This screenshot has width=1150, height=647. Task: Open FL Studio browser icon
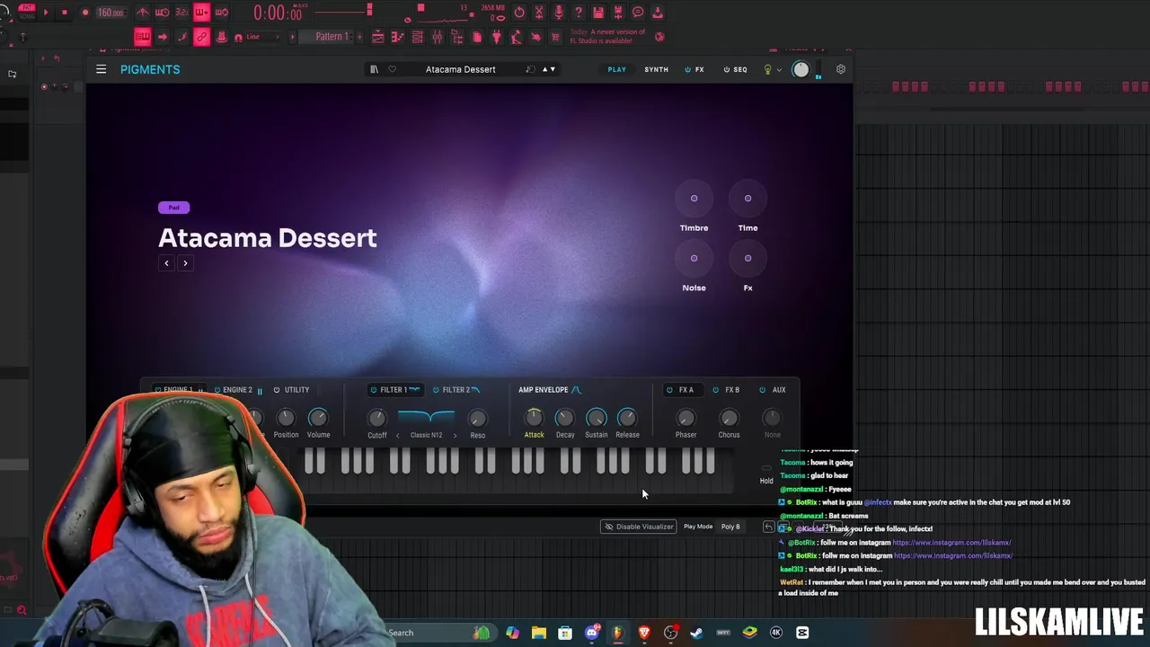(456, 37)
